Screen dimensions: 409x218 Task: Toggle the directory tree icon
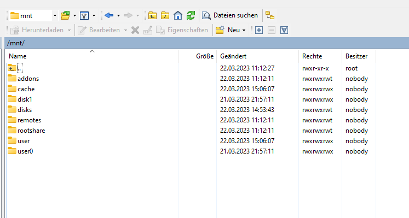(x=270, y=16)
